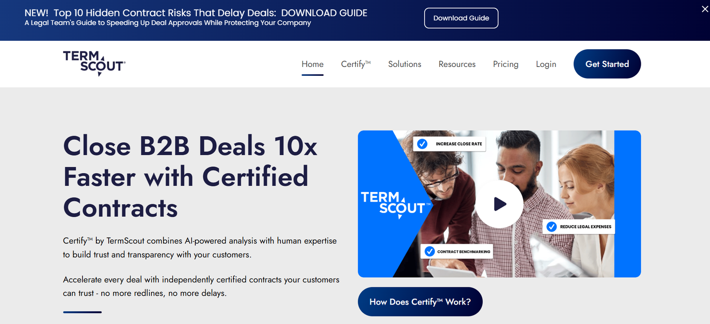Click the banner headline about contract risks

pyautogui.click(x=196, y=13)
